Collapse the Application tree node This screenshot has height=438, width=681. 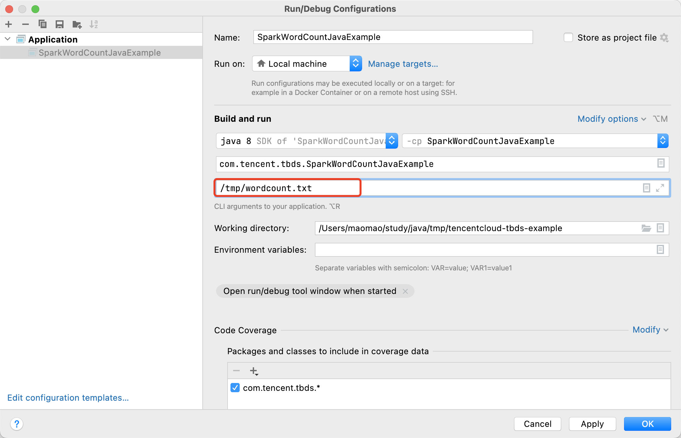pos(8,39)
